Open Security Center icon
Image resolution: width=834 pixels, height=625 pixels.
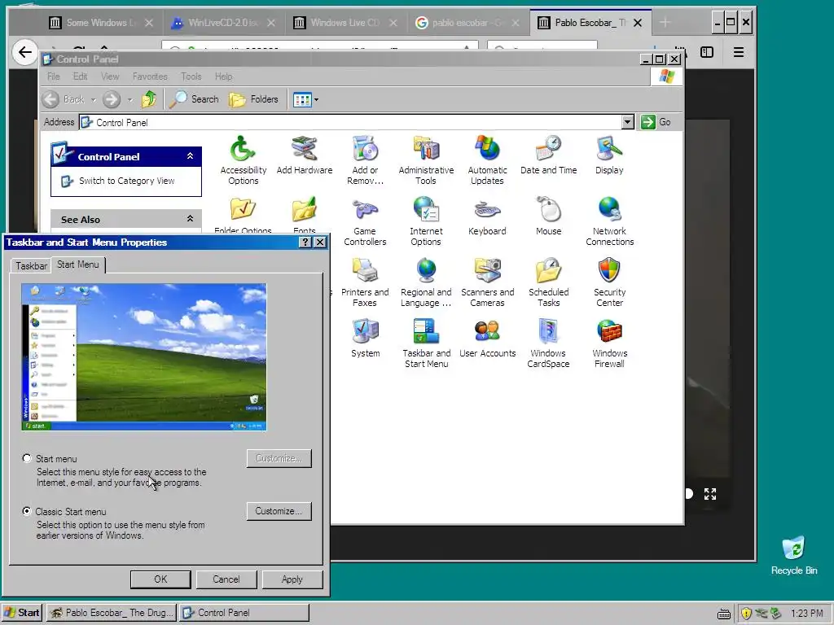[609, 282]
